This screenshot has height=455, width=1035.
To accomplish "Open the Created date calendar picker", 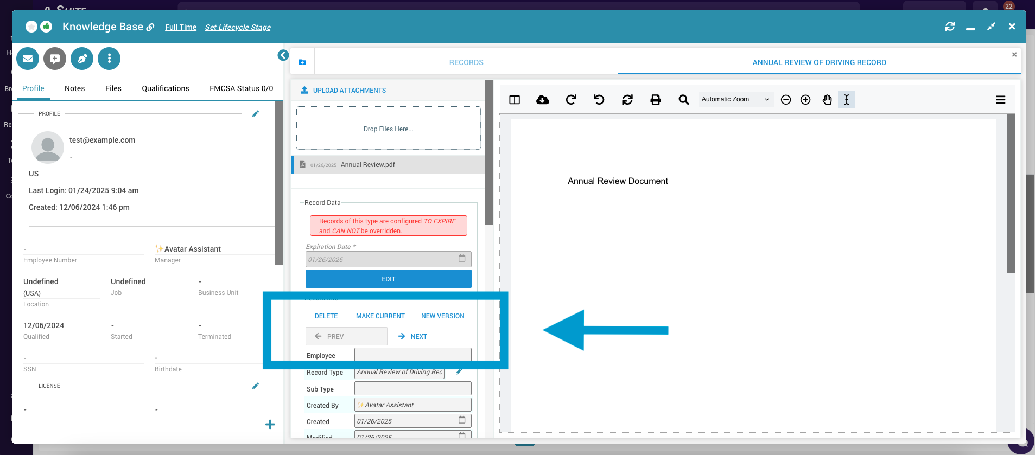I will [462, 420].
